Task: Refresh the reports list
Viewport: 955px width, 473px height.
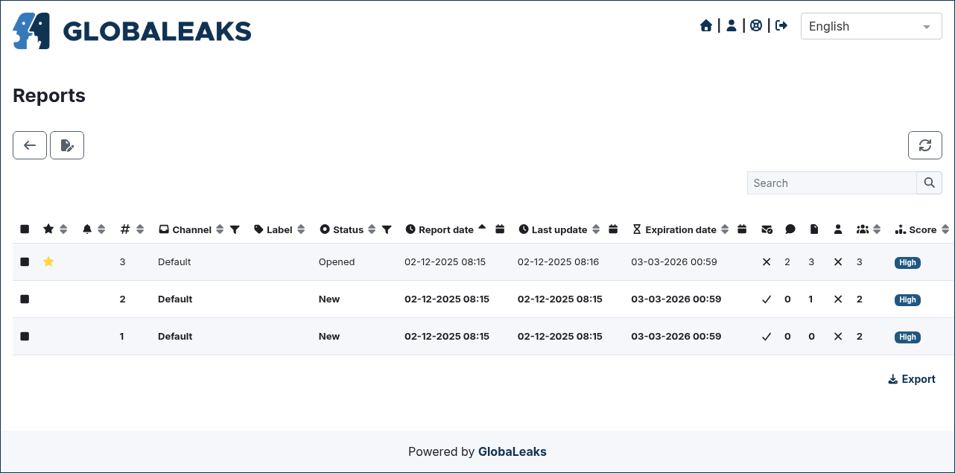Action: click(x=925, y=145)
